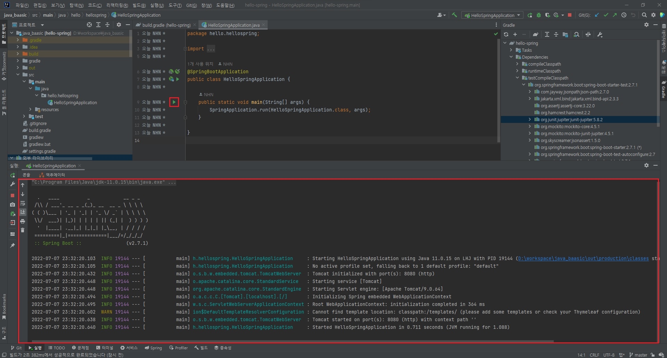Print console output with printer icon
Image resolution: width=667 pixels, height=358 pixels.
(23, 221)
